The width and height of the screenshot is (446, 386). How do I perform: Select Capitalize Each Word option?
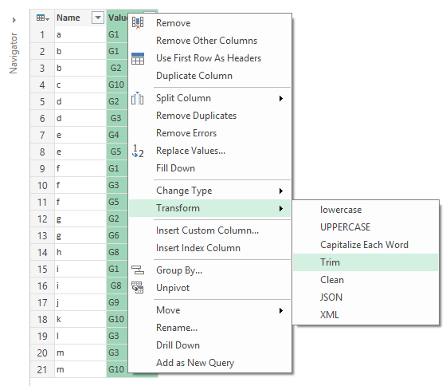pyautogui.click(x=366, y=245)
